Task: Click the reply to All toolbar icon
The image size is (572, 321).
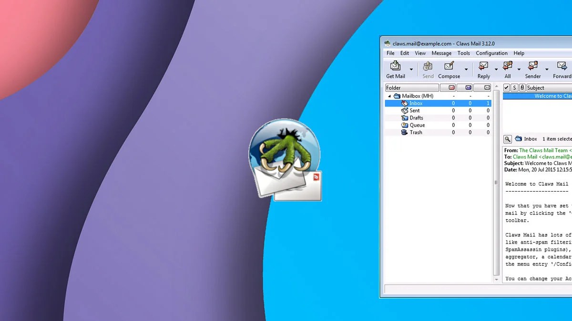Action: click(508, 66)
